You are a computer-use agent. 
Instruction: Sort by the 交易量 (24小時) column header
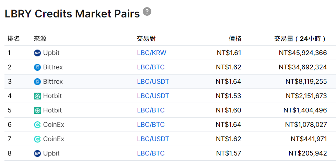pos(300,39)
